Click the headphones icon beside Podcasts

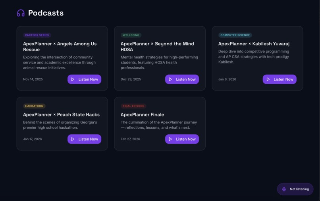point(21,13)
